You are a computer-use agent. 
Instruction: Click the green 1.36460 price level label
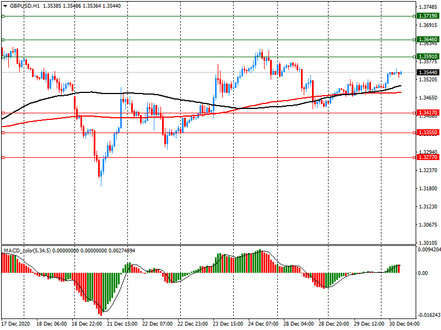point(428,40)
